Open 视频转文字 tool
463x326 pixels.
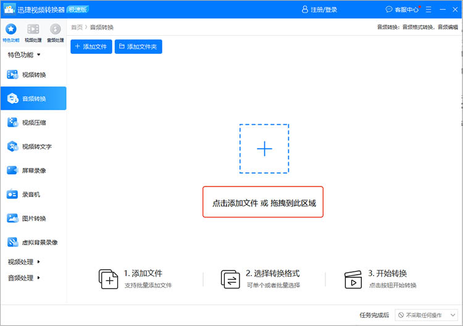tap(33, 146)
